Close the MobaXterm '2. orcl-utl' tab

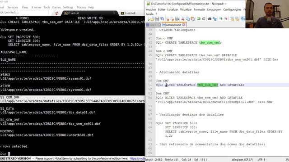coord(114,13)
